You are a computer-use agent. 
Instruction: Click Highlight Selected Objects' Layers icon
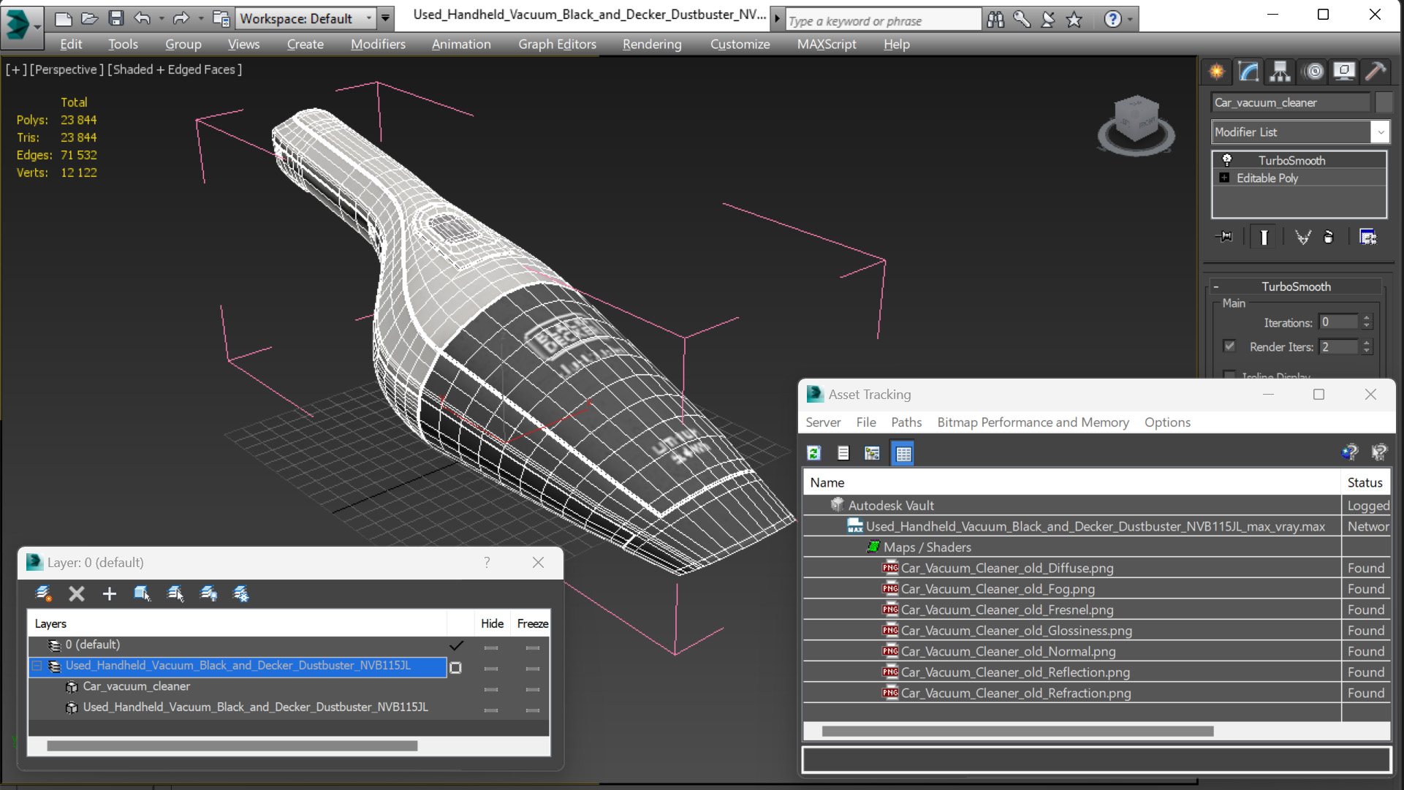click(x=175, y=593)
